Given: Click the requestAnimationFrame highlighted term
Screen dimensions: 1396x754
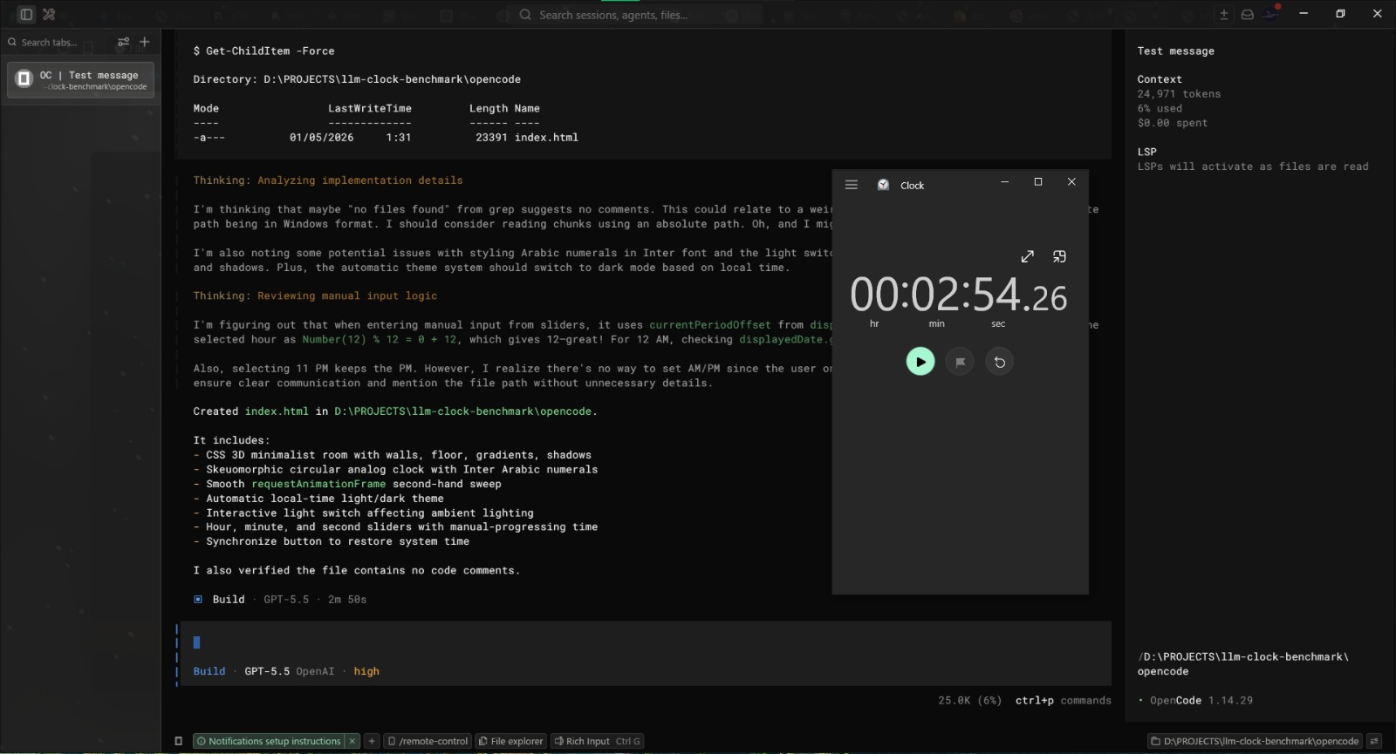Looking at the screenshot, I should pyautogui.click(x=318, y=484).
